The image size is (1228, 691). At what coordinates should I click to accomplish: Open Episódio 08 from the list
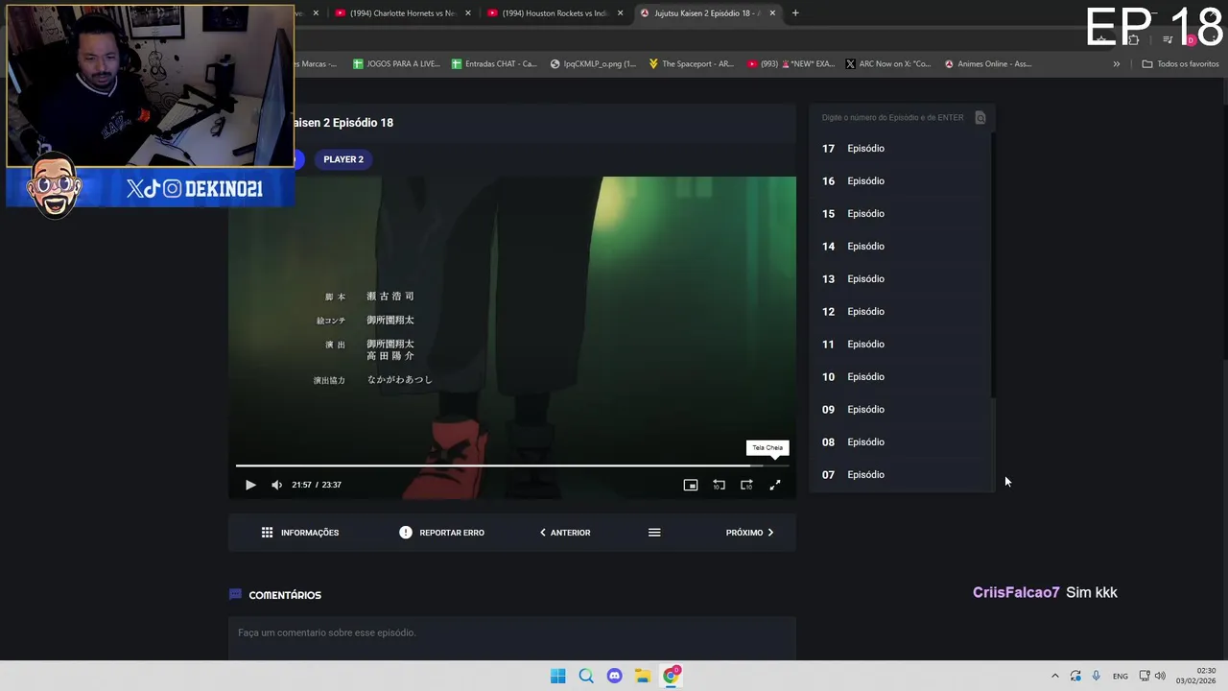coord(901,442)
